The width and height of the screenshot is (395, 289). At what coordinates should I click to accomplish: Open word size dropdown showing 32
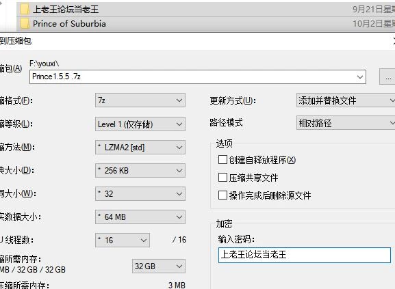point(140,194)
